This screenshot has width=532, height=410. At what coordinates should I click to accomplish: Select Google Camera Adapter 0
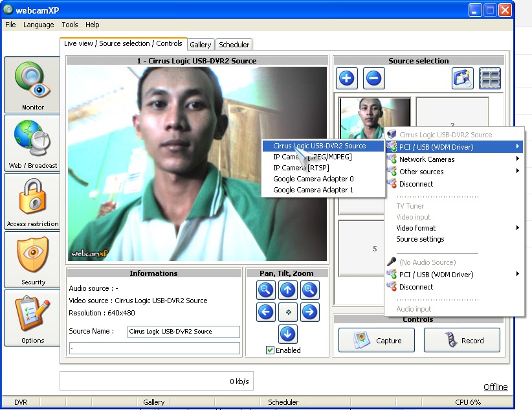323,179
